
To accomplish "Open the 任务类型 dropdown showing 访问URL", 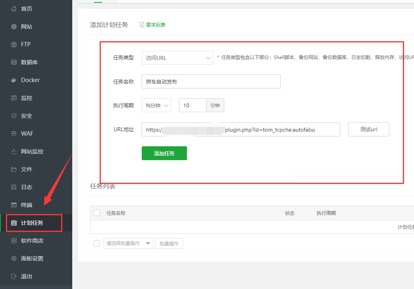I will pyautogui.click(x=177, y=58).
